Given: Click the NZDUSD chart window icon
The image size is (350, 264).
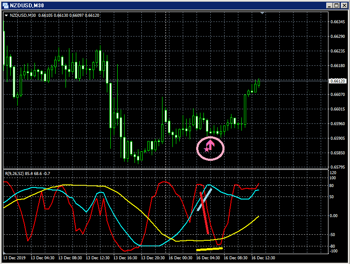Looking at the screenshot, I should click(5, 5).
